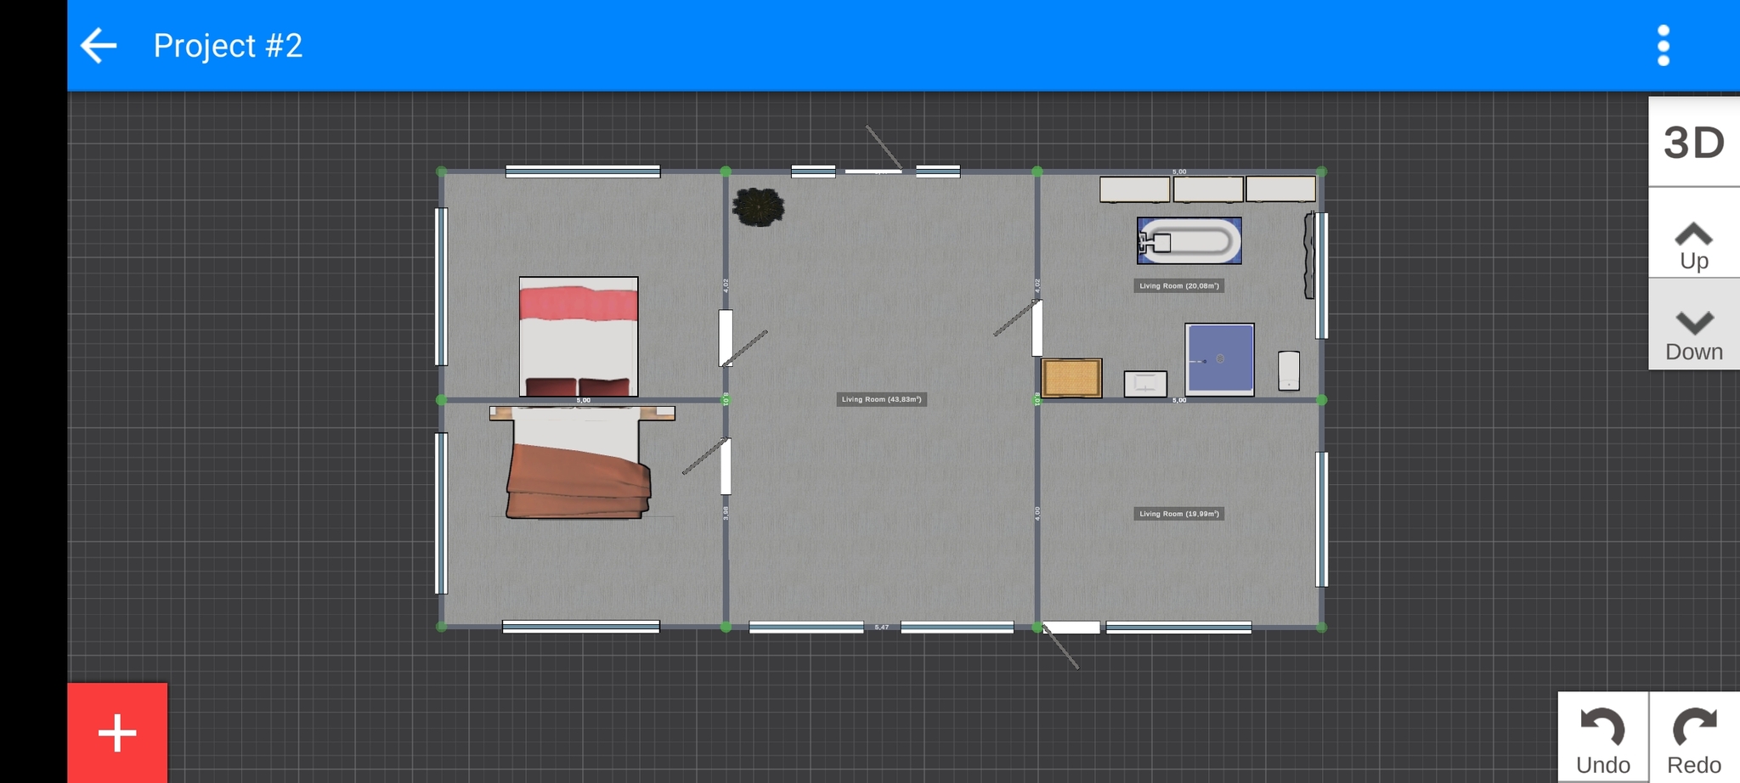Select the blue shower tray
1740x783 pixels.
point(1219,359)
